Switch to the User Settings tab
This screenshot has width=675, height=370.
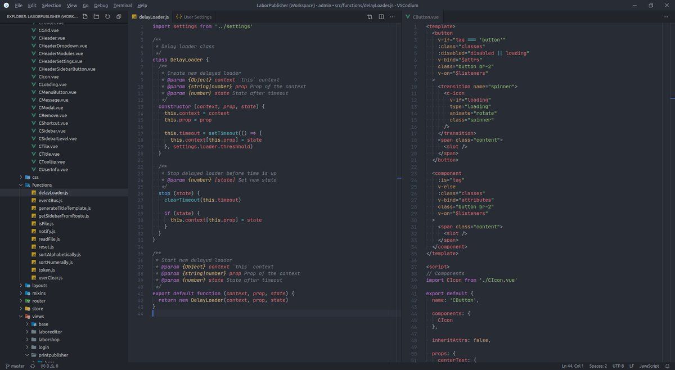click(194, 17)
